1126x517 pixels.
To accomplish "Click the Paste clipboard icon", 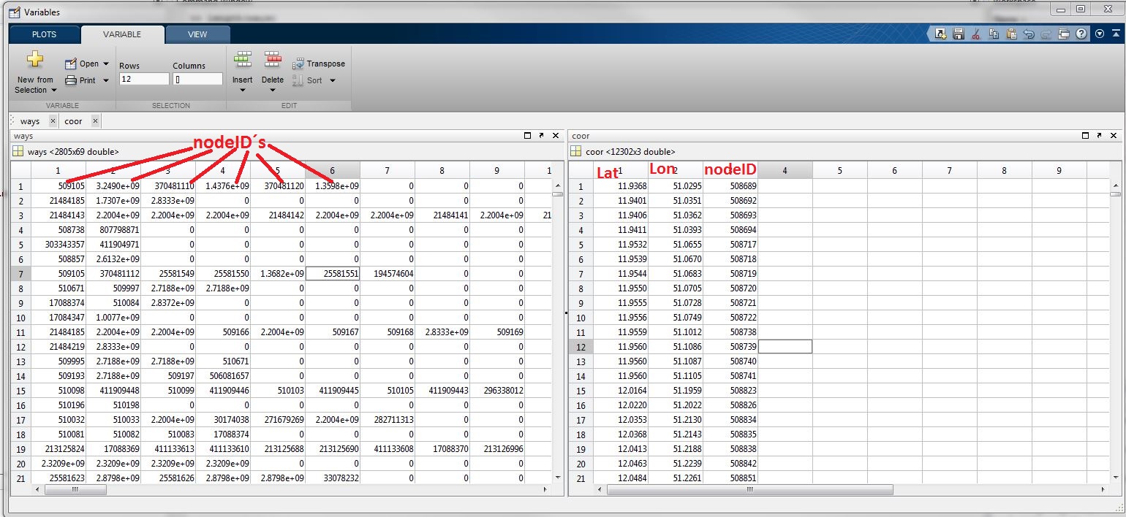I will pyautogui.click(x=1010, y=34).
